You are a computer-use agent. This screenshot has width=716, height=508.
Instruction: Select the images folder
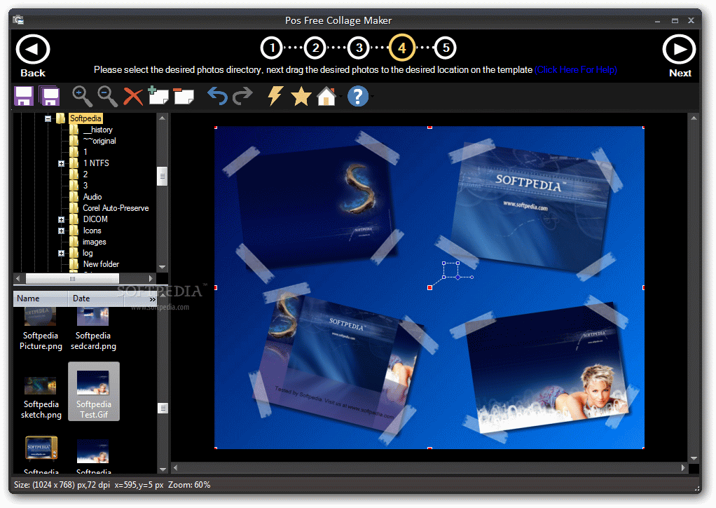94,242
